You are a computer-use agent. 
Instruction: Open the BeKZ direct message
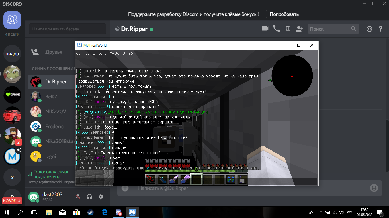tap(52, 97)
